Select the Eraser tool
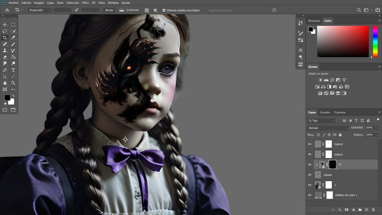Image resolution: width=382 pixels, height=215 pixels. [5, 57]
